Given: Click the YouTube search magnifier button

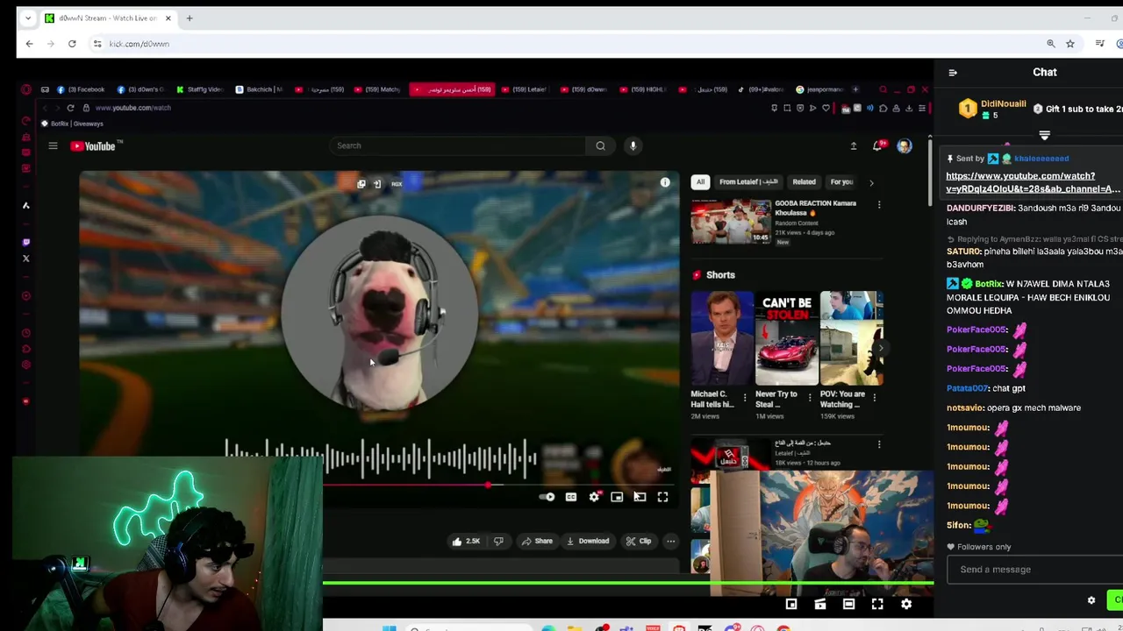Looking at the screenshot, I should click(600, 145).
